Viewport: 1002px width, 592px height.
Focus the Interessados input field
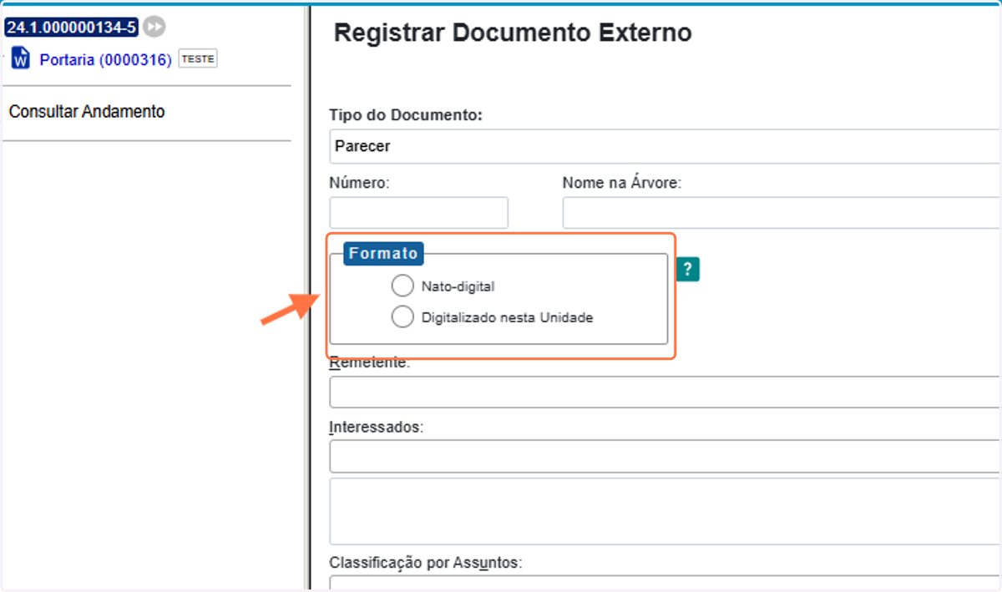[665, 457]
